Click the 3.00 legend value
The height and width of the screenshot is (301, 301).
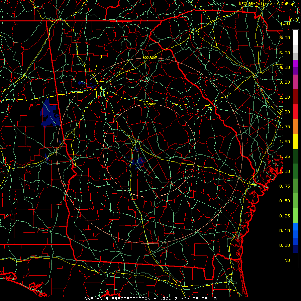pos(285,82)
